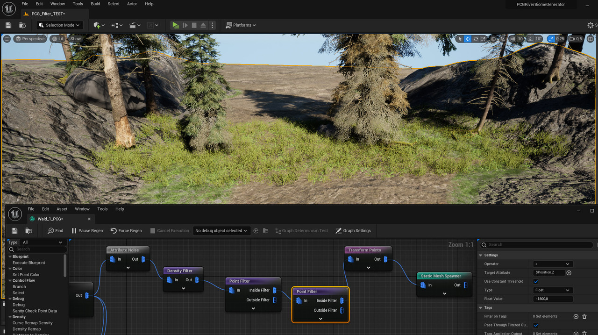Toggle the world/local coordinate globe icon
This screenshot has width=598, height=335.
coord(494,39)
